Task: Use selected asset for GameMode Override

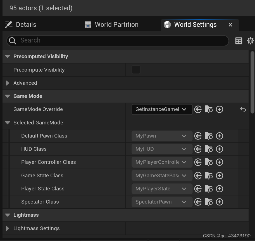Action: (x=198, y=109)
